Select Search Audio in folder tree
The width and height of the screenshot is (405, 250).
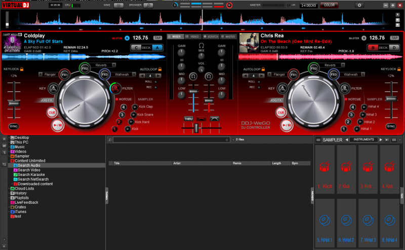pyautogui.click(x=29, y=165)
